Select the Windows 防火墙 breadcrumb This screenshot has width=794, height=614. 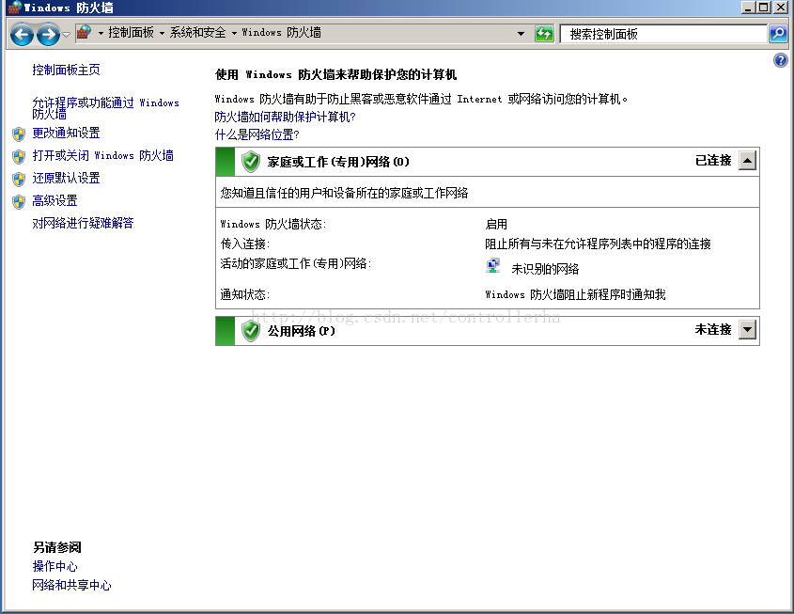(281, 32)
